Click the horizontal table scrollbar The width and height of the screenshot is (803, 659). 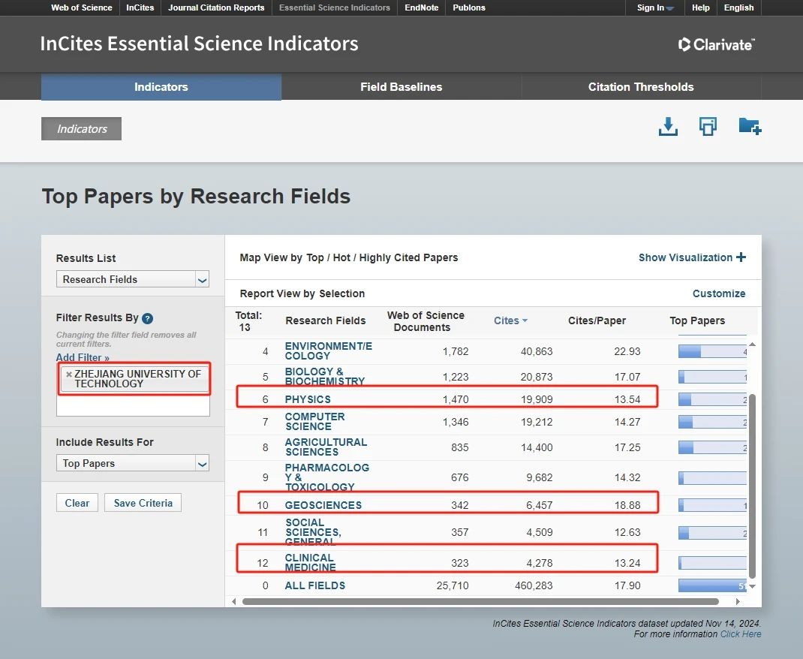(x=480, y=602)
